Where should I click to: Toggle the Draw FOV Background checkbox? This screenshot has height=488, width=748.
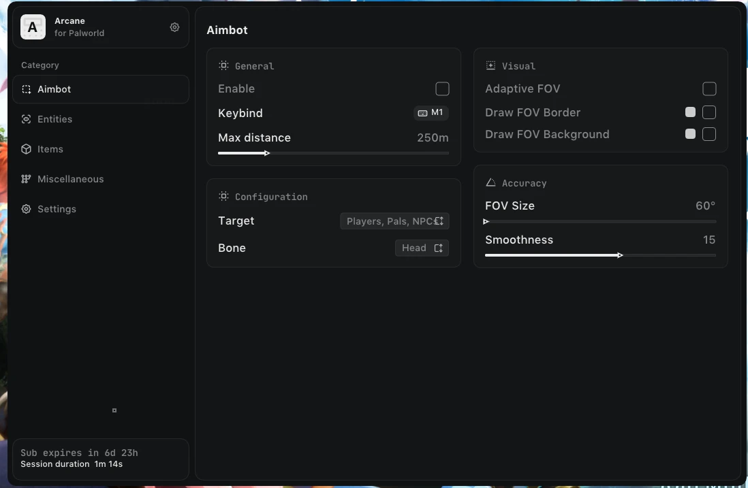tap(709, 134)
